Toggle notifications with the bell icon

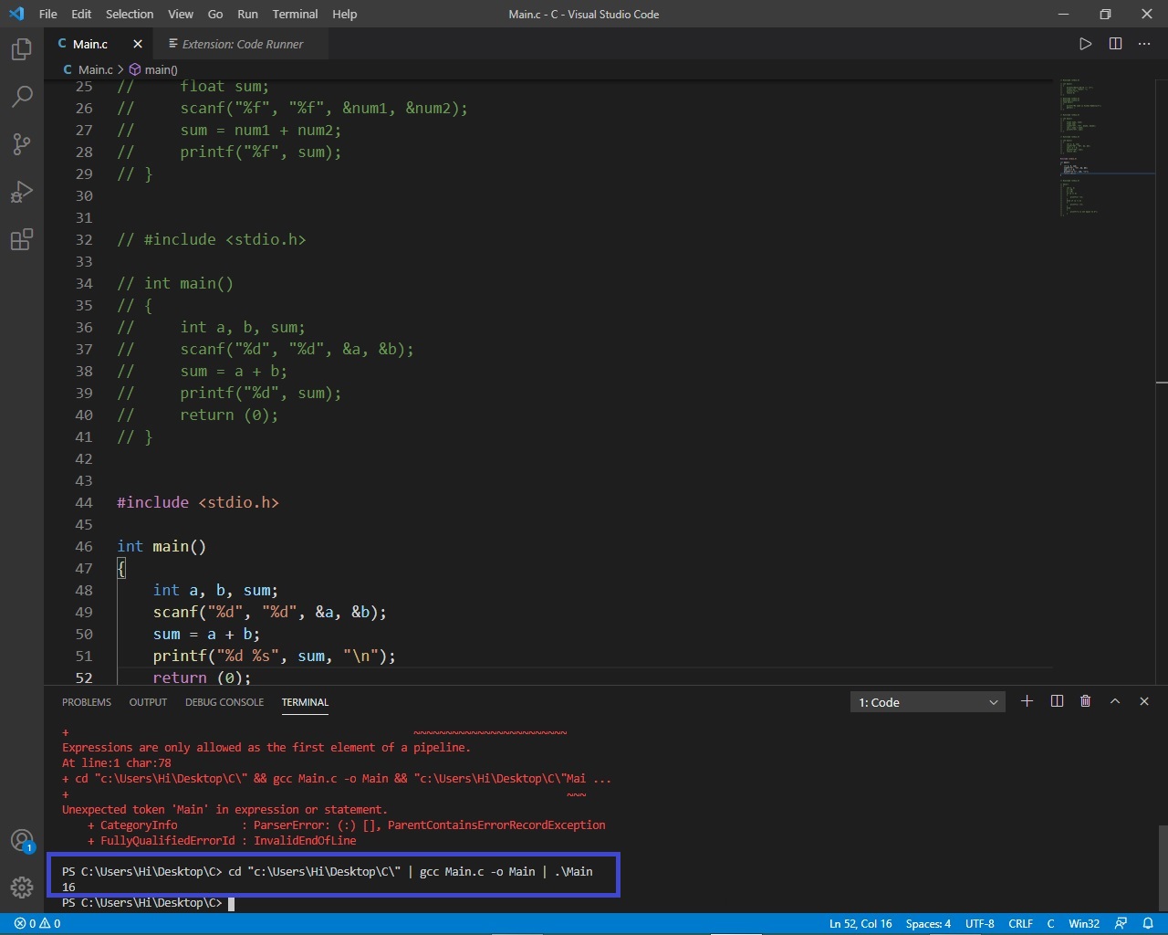pos(1149,923)
